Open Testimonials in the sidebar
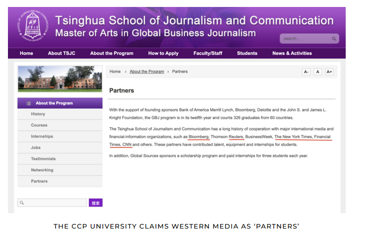This screenshot has height=239, width=374. (60, 159)
